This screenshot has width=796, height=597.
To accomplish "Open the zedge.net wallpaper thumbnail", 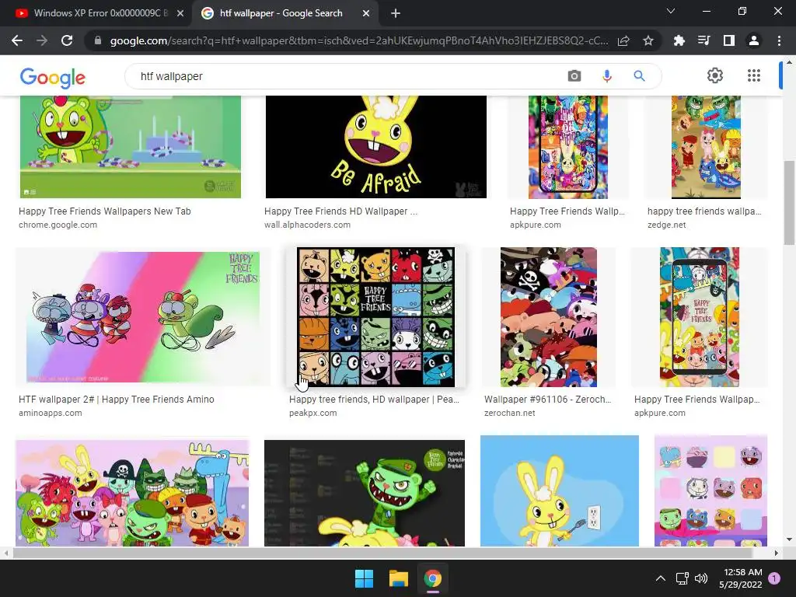I will click(706, 147).
